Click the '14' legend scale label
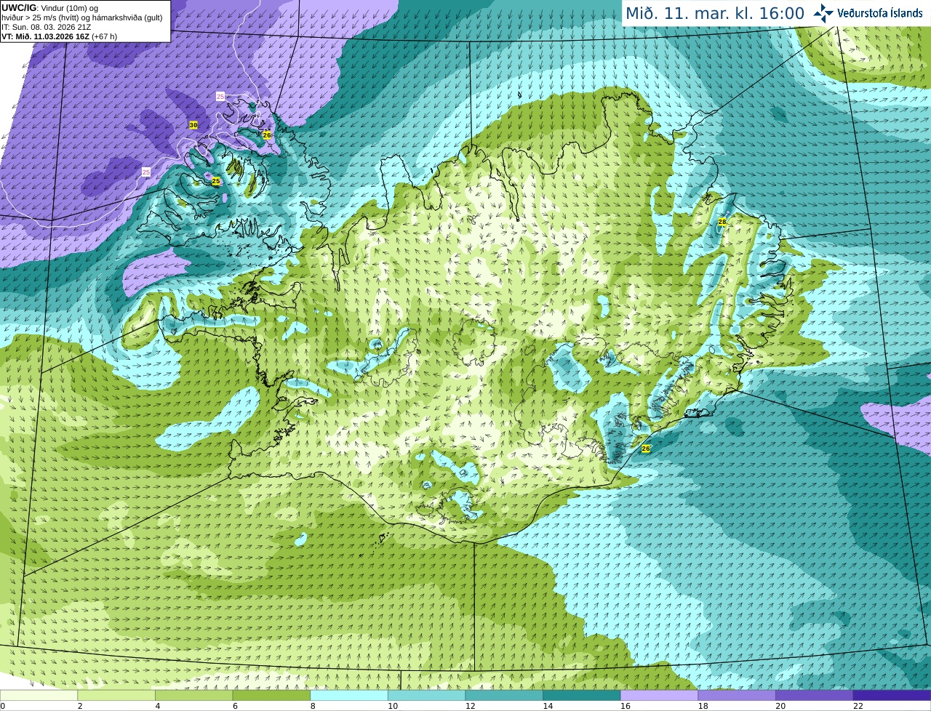The image size is (931, 711). point(548,706)
